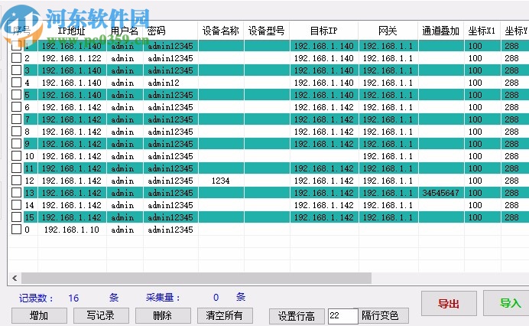
Task: Click the 坐标X1 column header
Action: (482, 31)
